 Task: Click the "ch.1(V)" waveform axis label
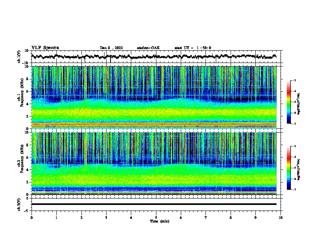point(19,57)
